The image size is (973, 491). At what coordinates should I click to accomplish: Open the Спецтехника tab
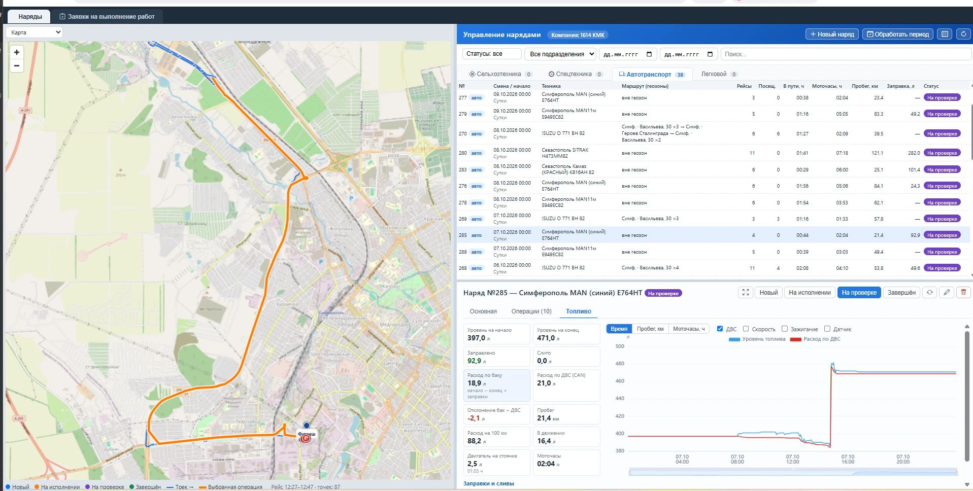575,74
